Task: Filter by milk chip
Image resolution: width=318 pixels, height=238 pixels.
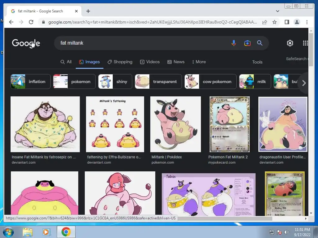Action: point(255,82)
